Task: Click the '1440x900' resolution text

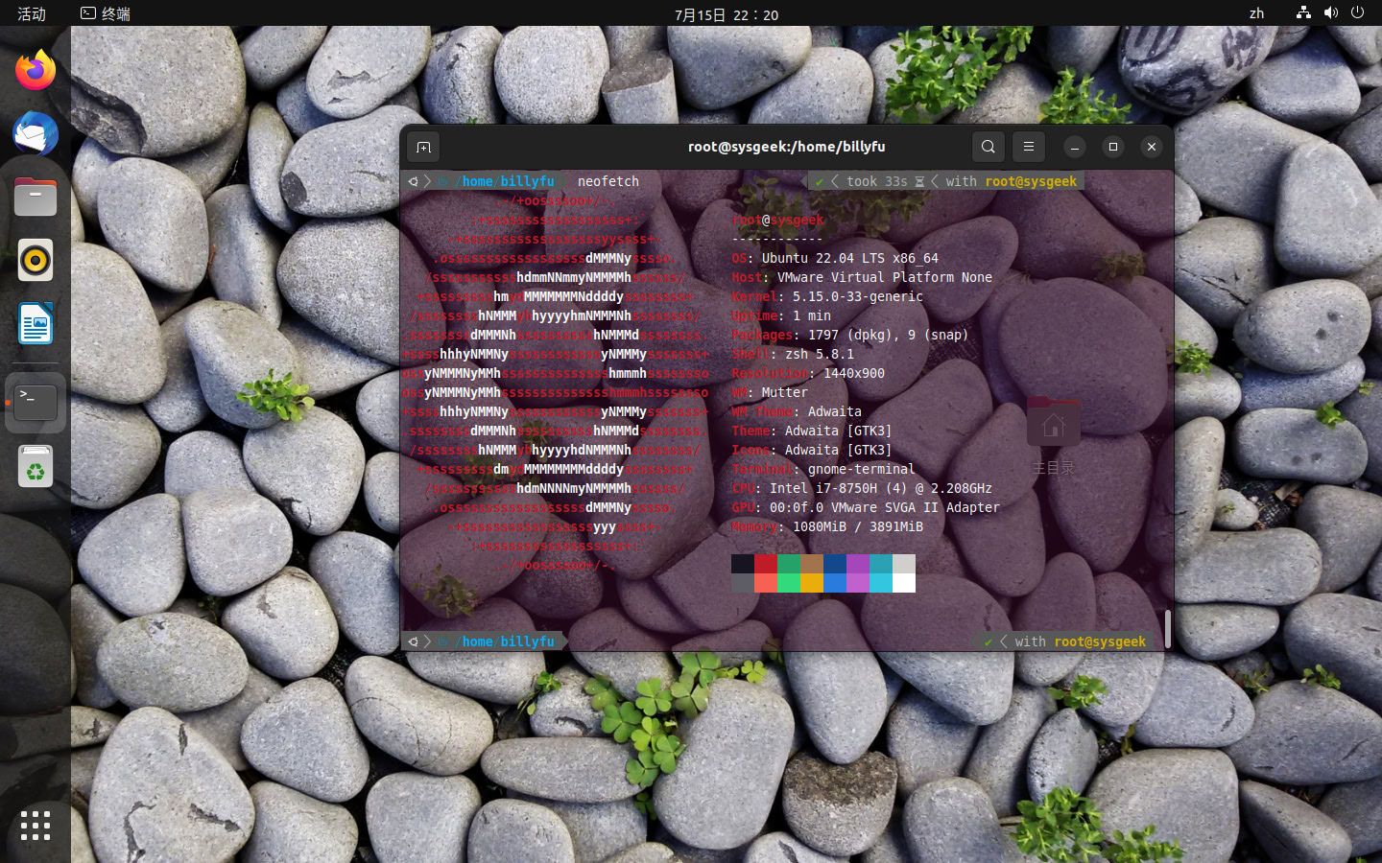Action: coord(854,373)
